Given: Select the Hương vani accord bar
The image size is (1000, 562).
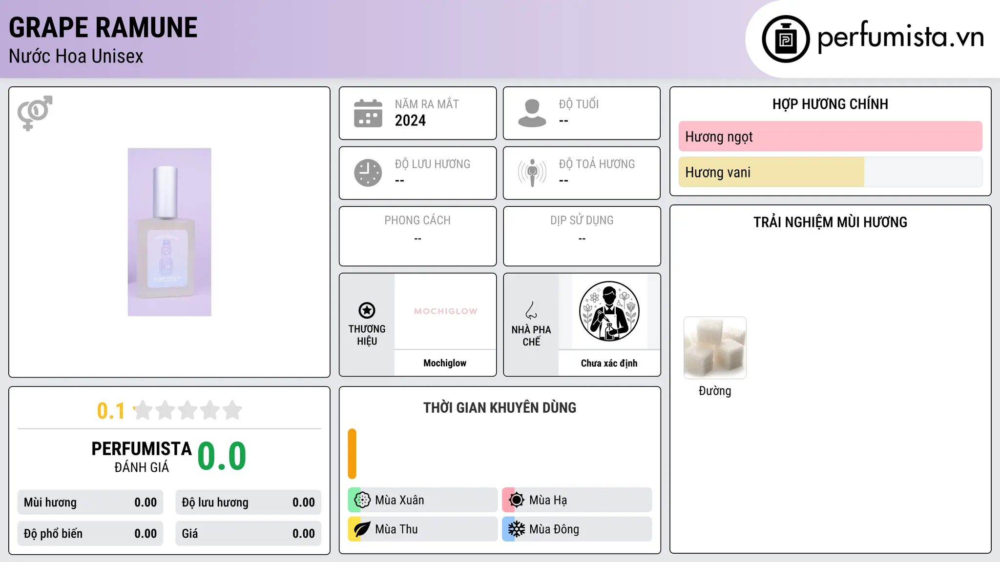Looking at the screenshot, I should (x=830, y=172).
